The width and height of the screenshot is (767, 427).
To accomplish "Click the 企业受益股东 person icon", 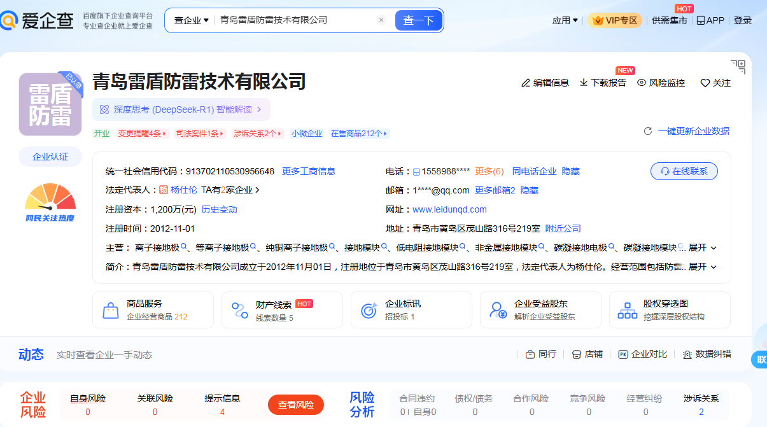I will (498, 311).
